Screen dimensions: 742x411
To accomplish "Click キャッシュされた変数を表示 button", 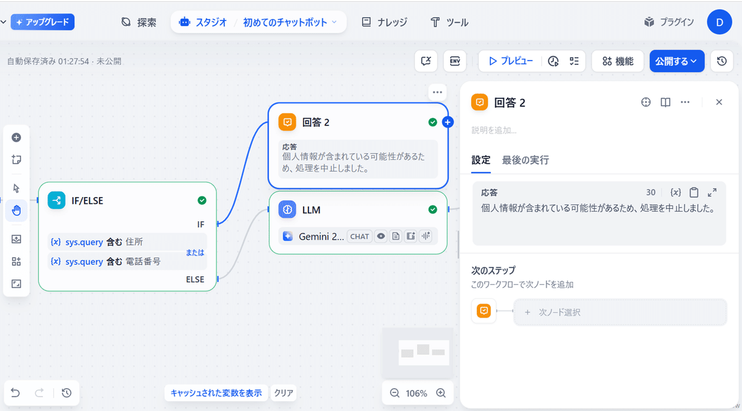I will [216, 392].
